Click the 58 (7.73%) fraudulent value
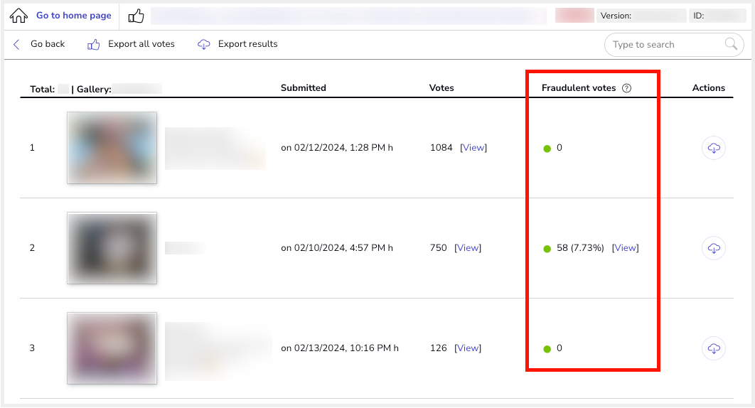This screenshot has width=755, height=408. point(580,248)
